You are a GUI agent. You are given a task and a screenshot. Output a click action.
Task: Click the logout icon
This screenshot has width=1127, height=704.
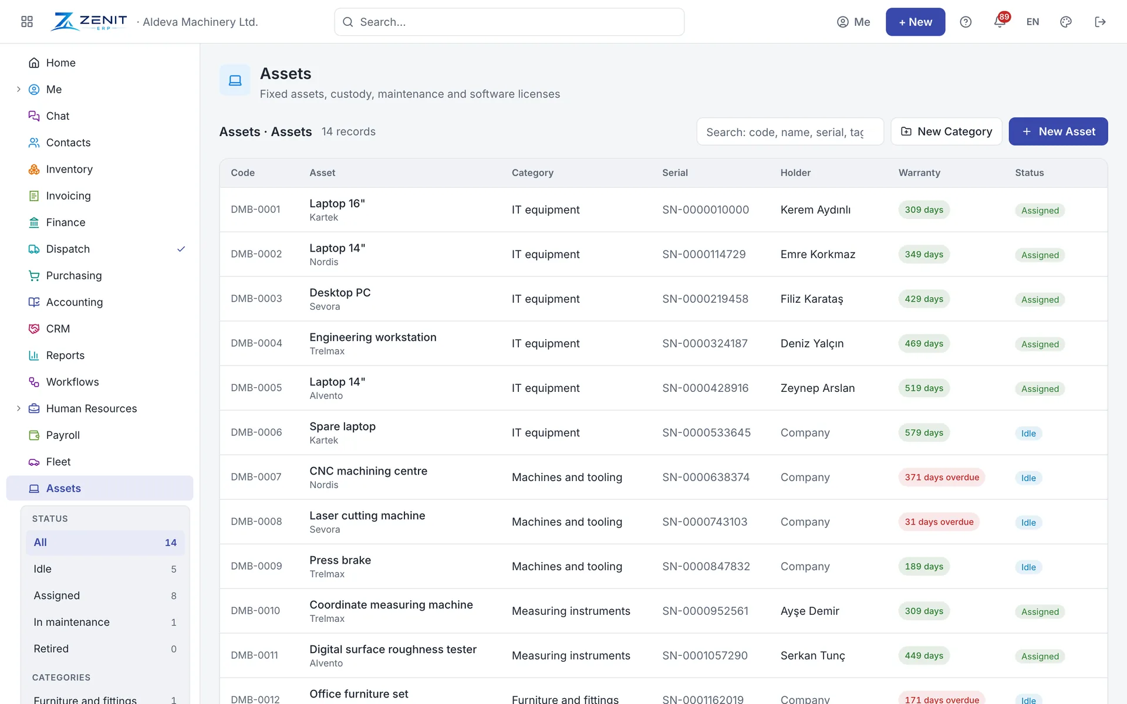click(1100, 22)
